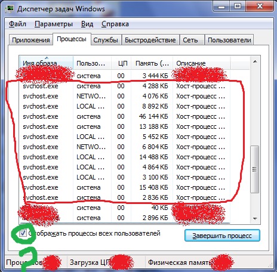Viewport: 277px width, 272px height.
Task: Click the scrollbar up arrow
Action: pyautogui.click(x=255, y=61)
